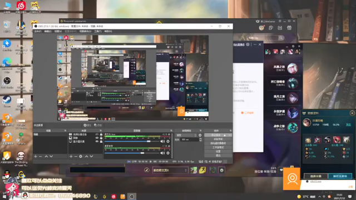Click the transition duration stepper arrows
The image size is (356, 200).
(x=200, y=139)
